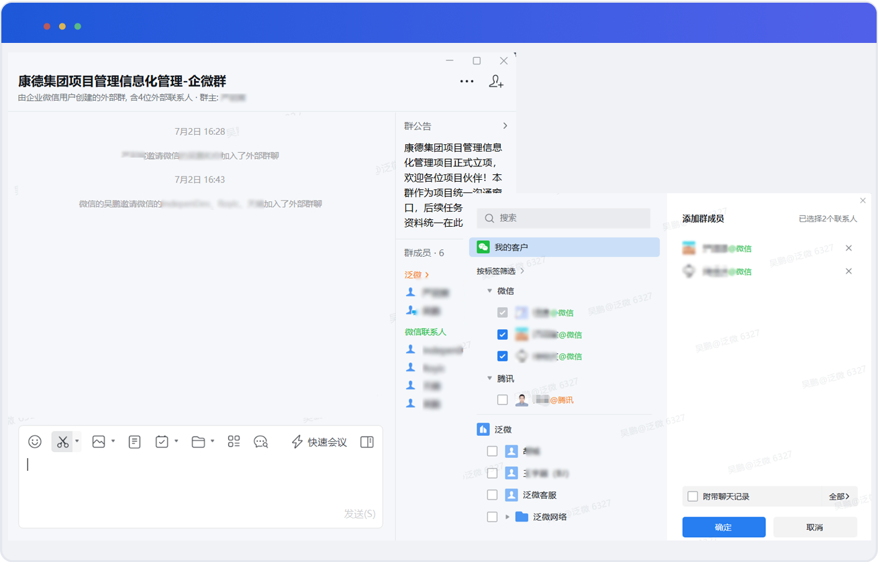
Task: Open the apps grid icon
Action: [234, 442]
